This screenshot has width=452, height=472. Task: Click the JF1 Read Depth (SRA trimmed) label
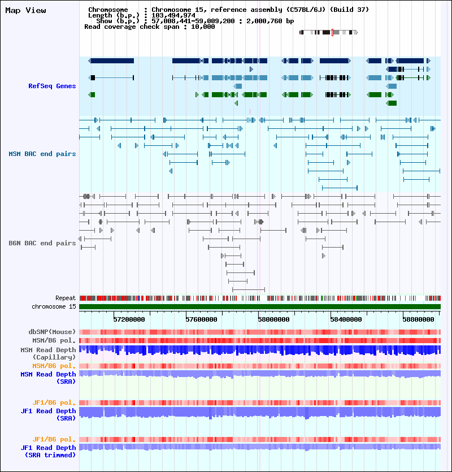[x=48, y=451]
